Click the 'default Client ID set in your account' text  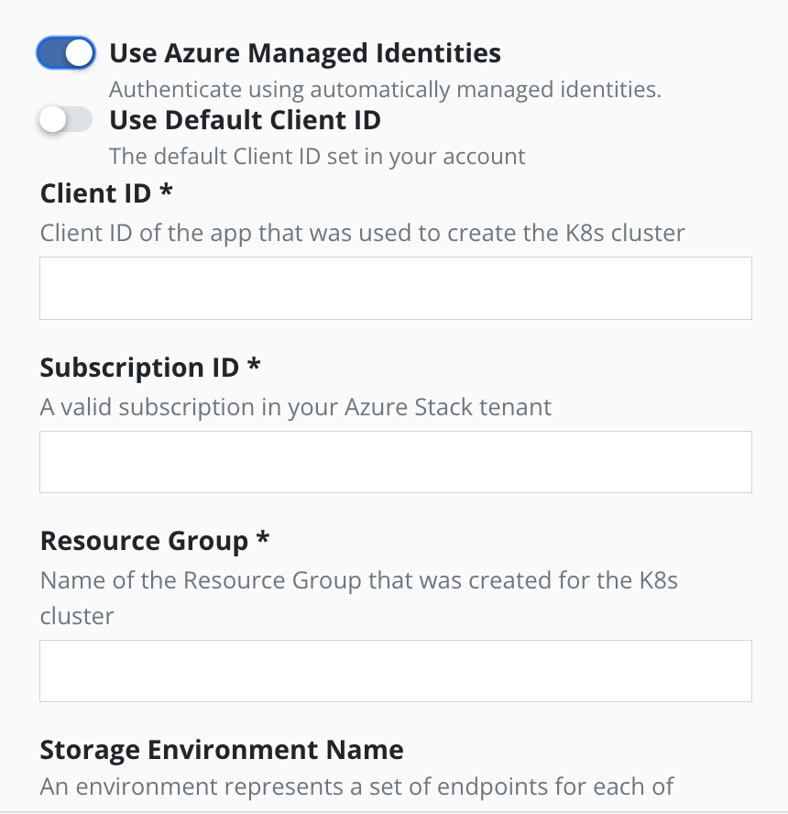click(x=317, y=156)
